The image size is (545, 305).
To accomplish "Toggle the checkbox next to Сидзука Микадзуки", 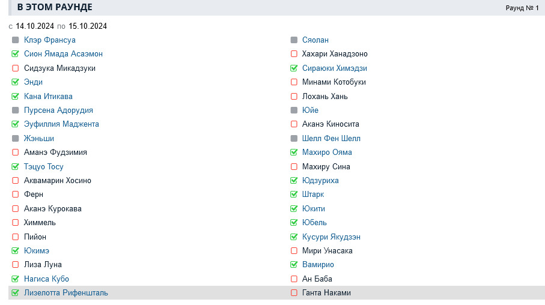I will tap(15, 68).
